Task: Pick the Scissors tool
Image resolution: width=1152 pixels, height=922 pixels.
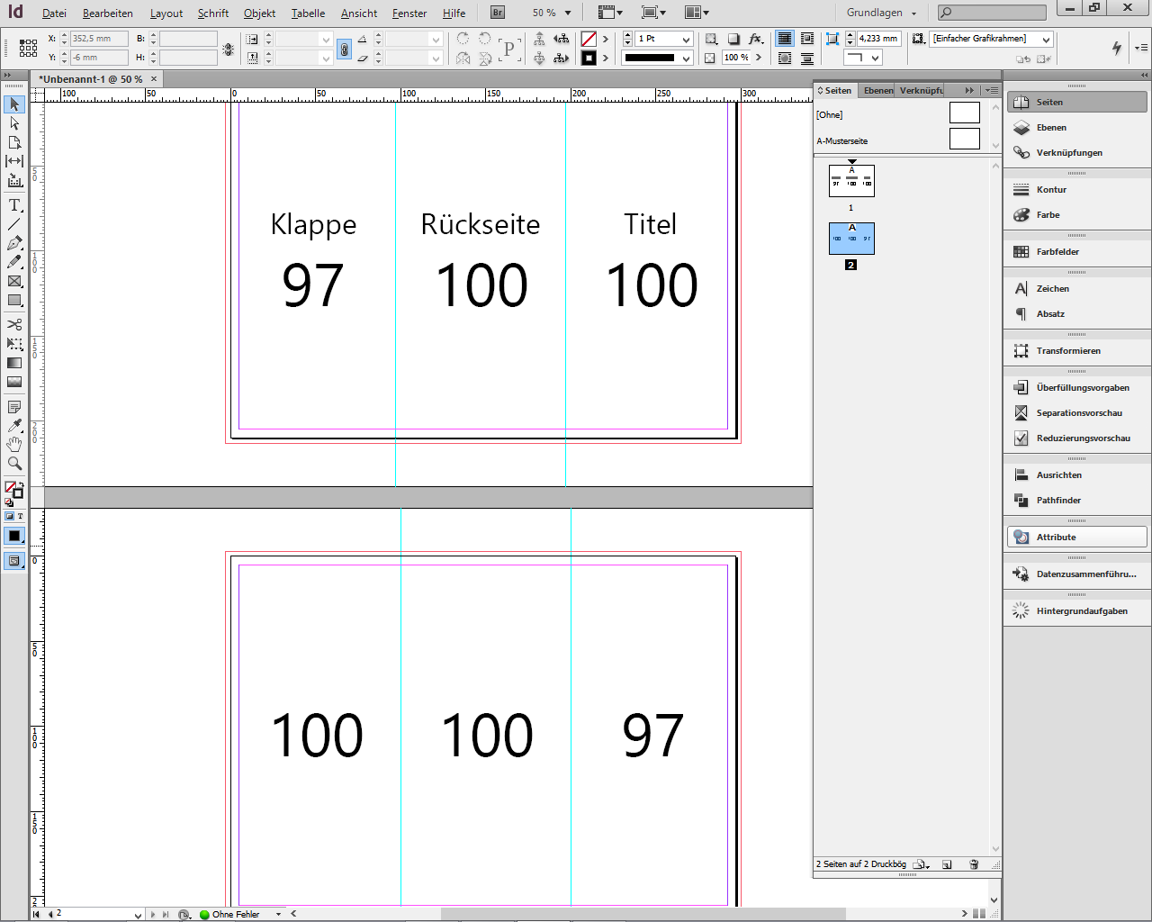Action: [14, 324]
